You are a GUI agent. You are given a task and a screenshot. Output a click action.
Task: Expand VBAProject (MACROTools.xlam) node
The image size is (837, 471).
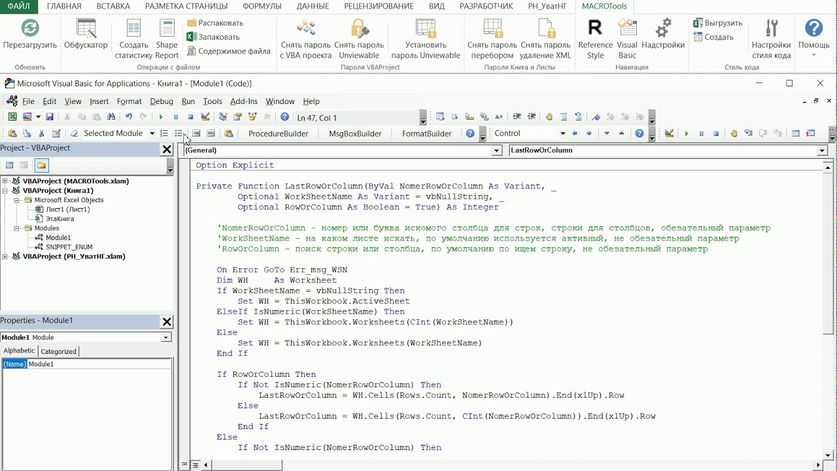pos(5,181)
